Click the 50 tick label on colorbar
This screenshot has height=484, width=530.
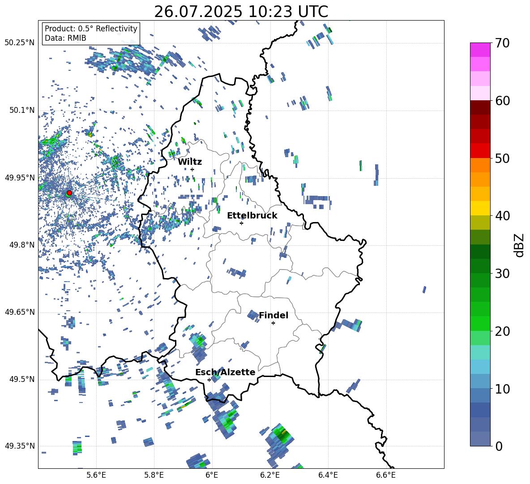(502, 158)
